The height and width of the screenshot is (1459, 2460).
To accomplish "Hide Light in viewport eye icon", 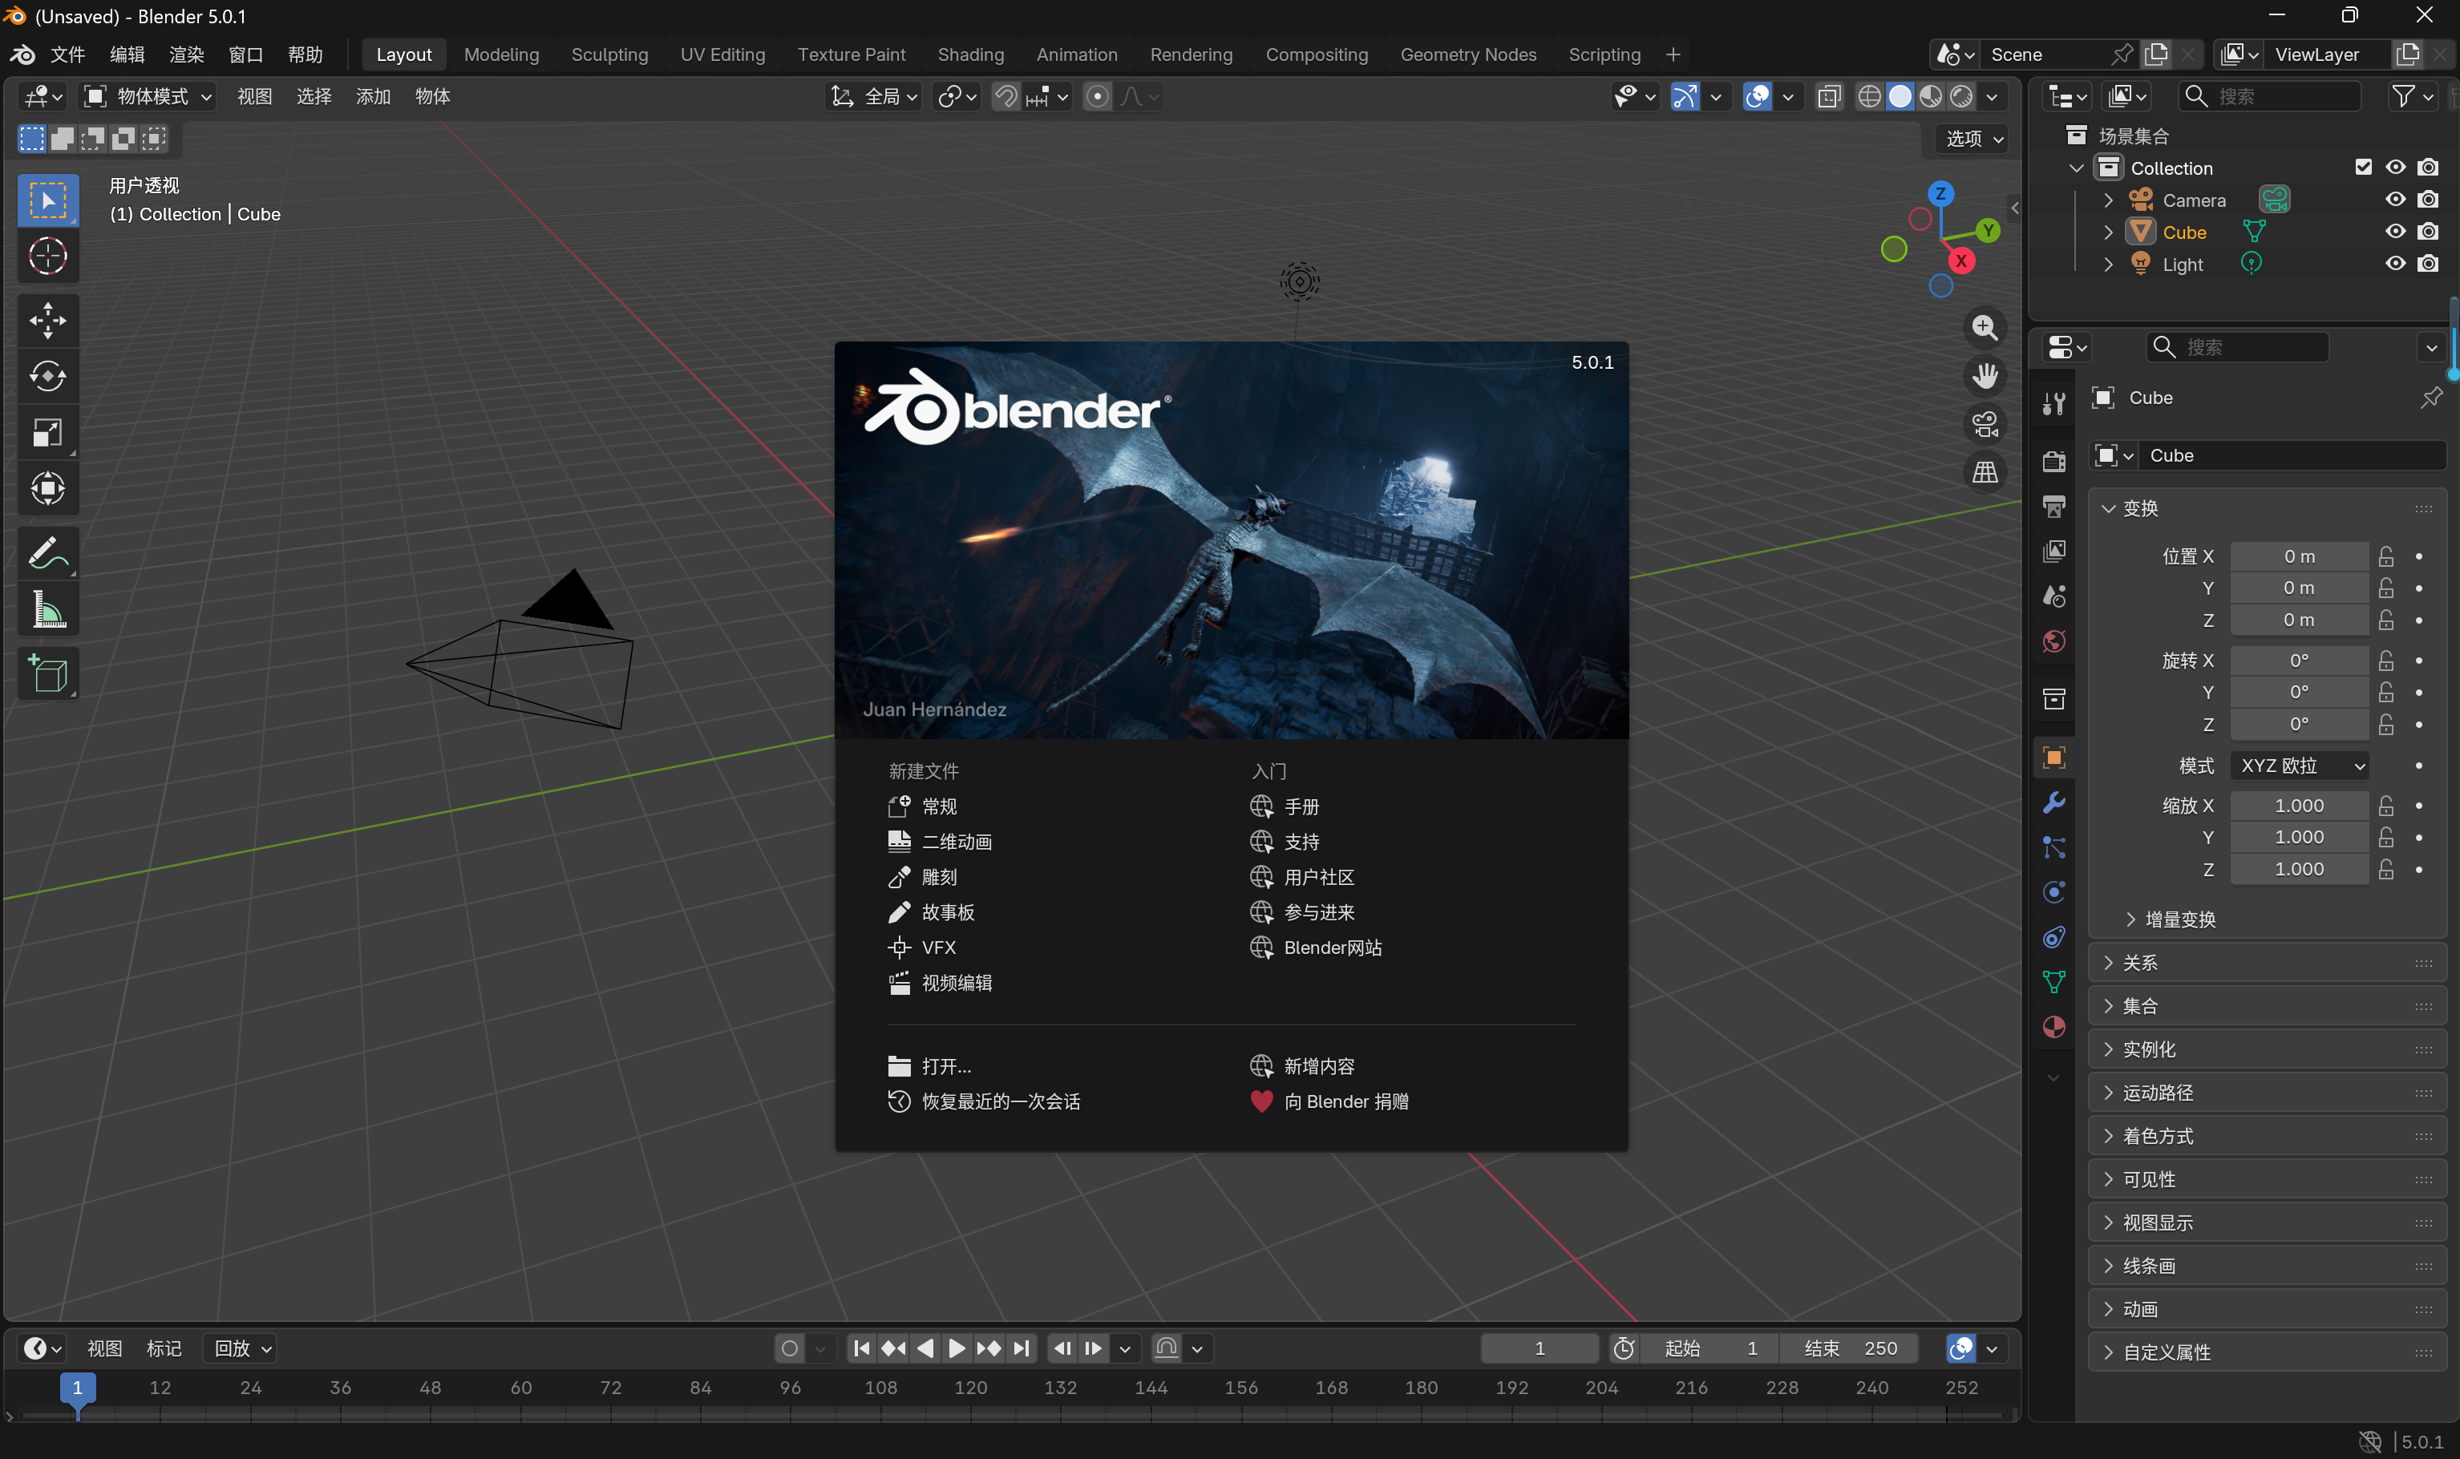I will click(x=2395, y=264).
